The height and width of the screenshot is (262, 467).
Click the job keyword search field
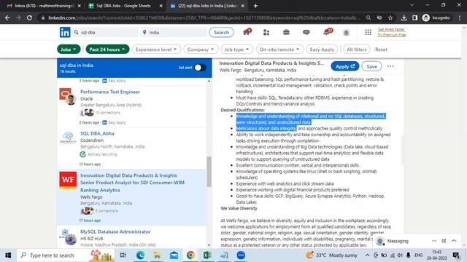tap(106, 32)
